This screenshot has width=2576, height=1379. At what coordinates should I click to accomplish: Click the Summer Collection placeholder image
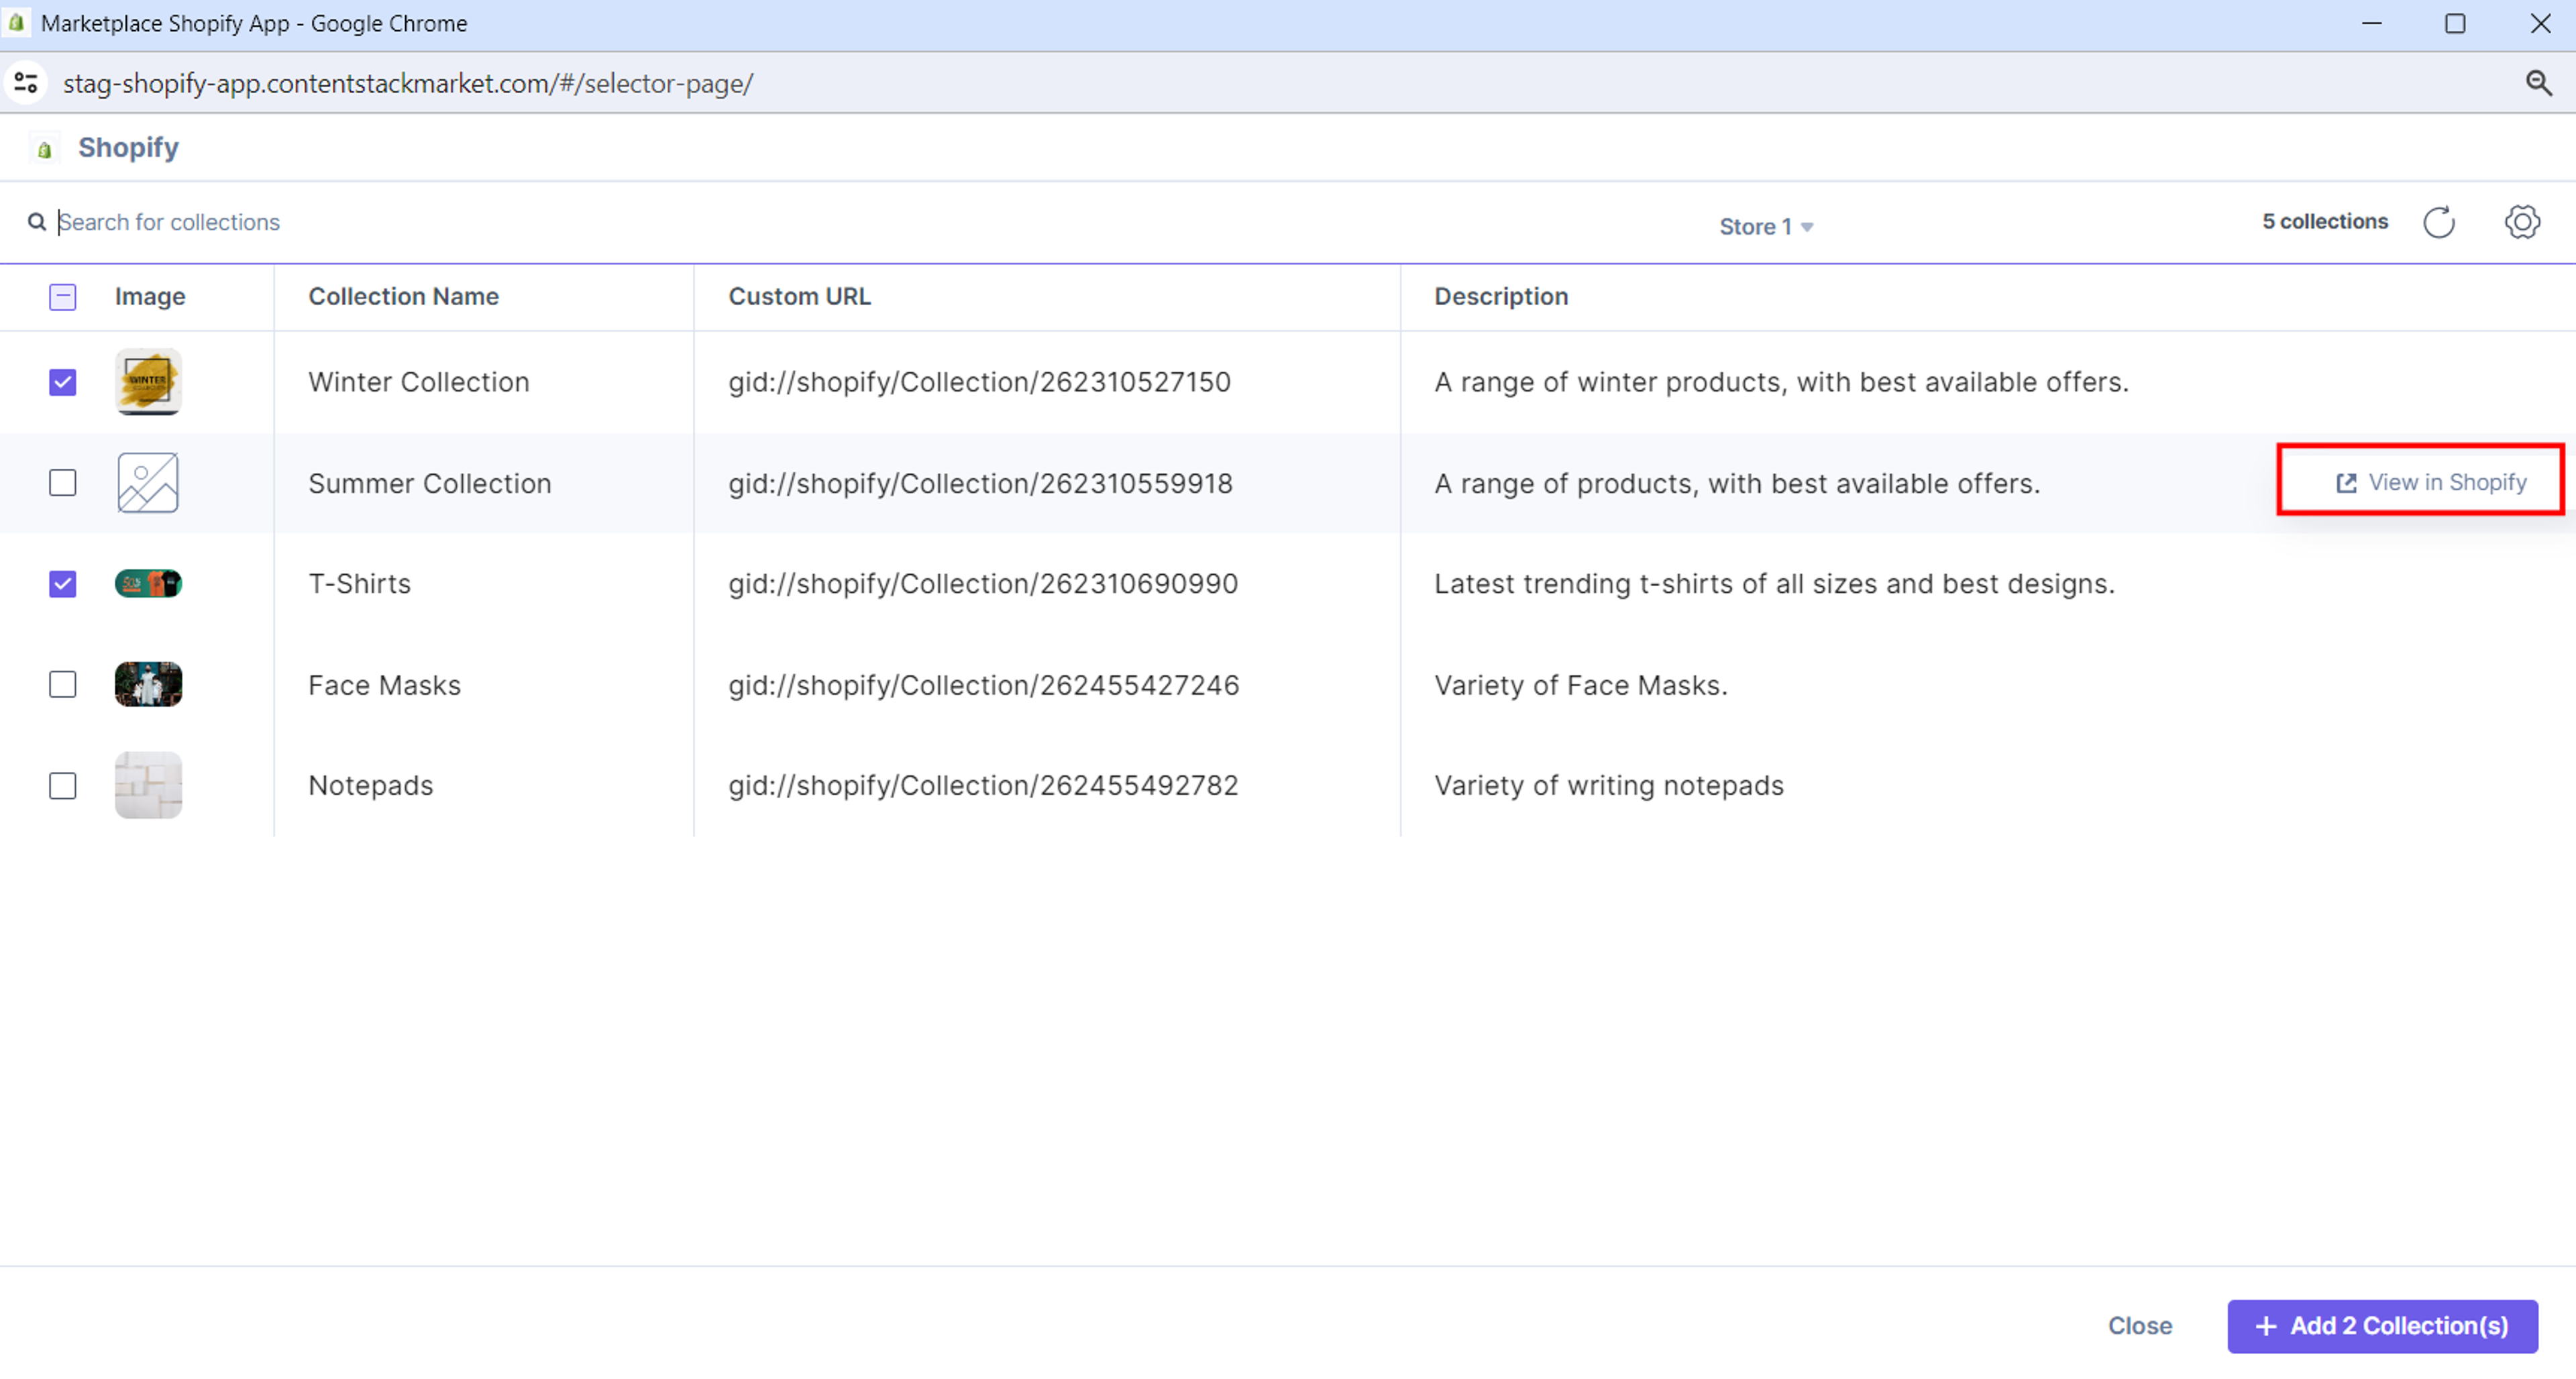pos(148,483)
